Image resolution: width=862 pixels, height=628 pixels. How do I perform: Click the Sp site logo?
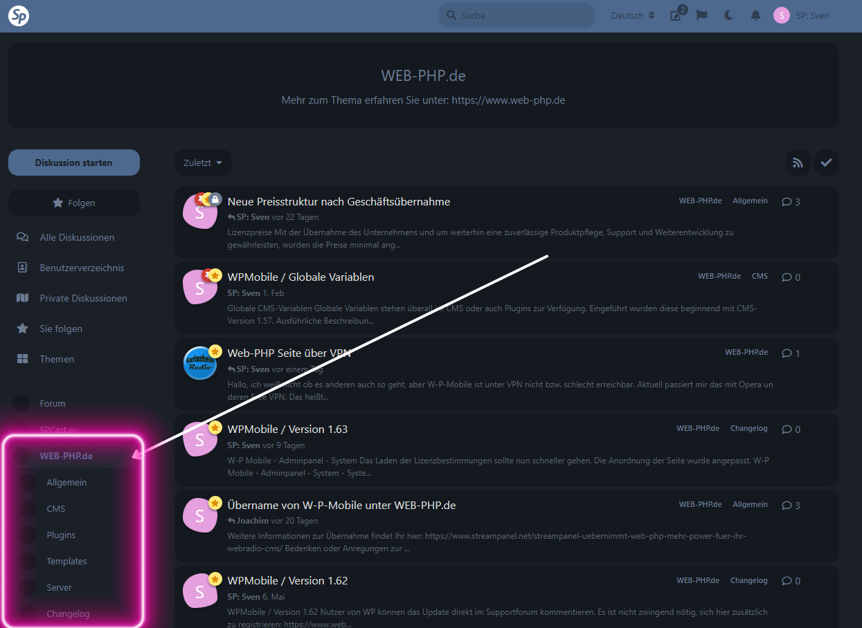click(x=19, y=16)
